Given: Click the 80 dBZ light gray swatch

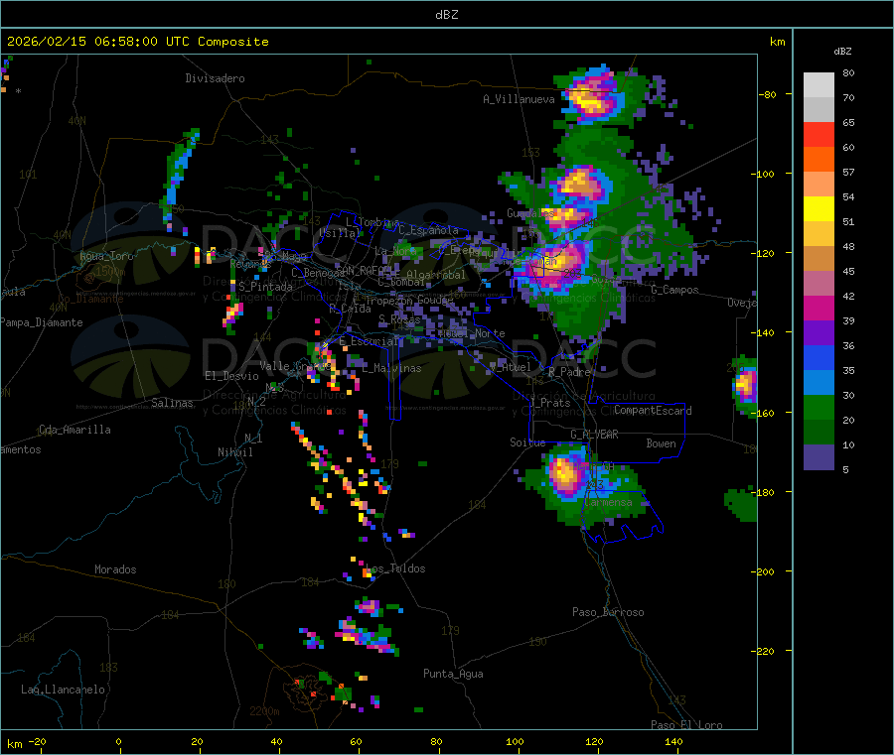Looking at the screenshot, I should (x=819, y=85).
